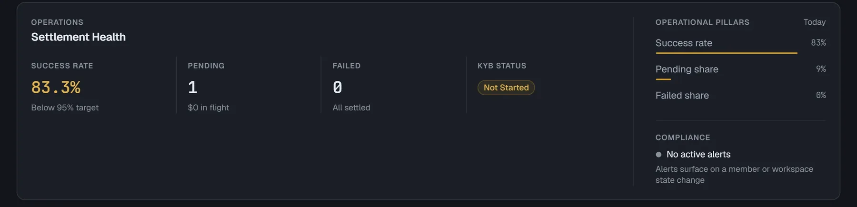Screen dimensions: 857x207
Task: Click the 83.3% success rate value
Action: 56,88
